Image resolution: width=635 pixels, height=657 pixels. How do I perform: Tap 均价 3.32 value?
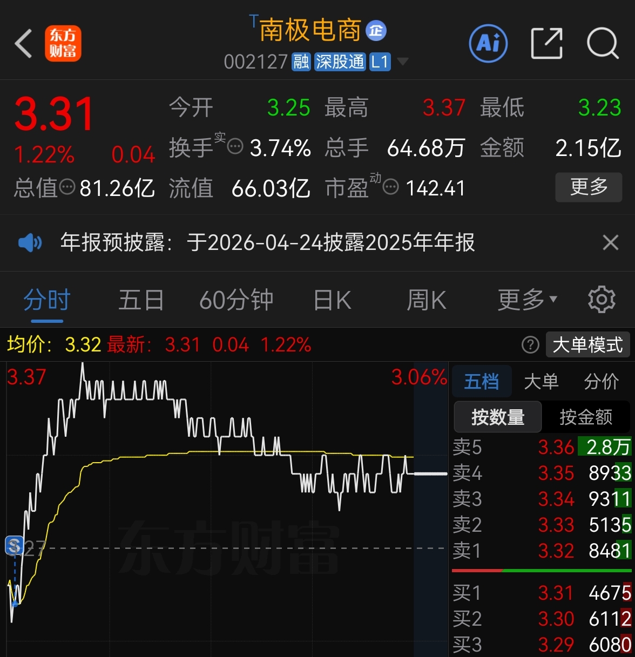click(x=83, y=344)
